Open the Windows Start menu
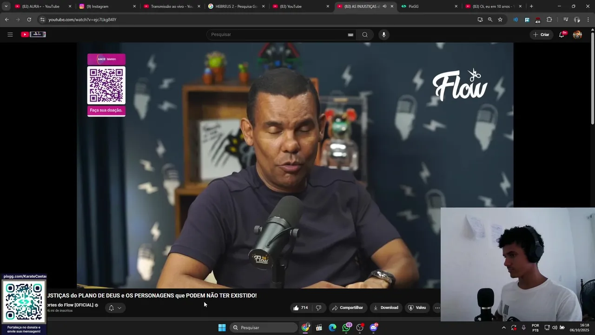 tap(222, 328)
